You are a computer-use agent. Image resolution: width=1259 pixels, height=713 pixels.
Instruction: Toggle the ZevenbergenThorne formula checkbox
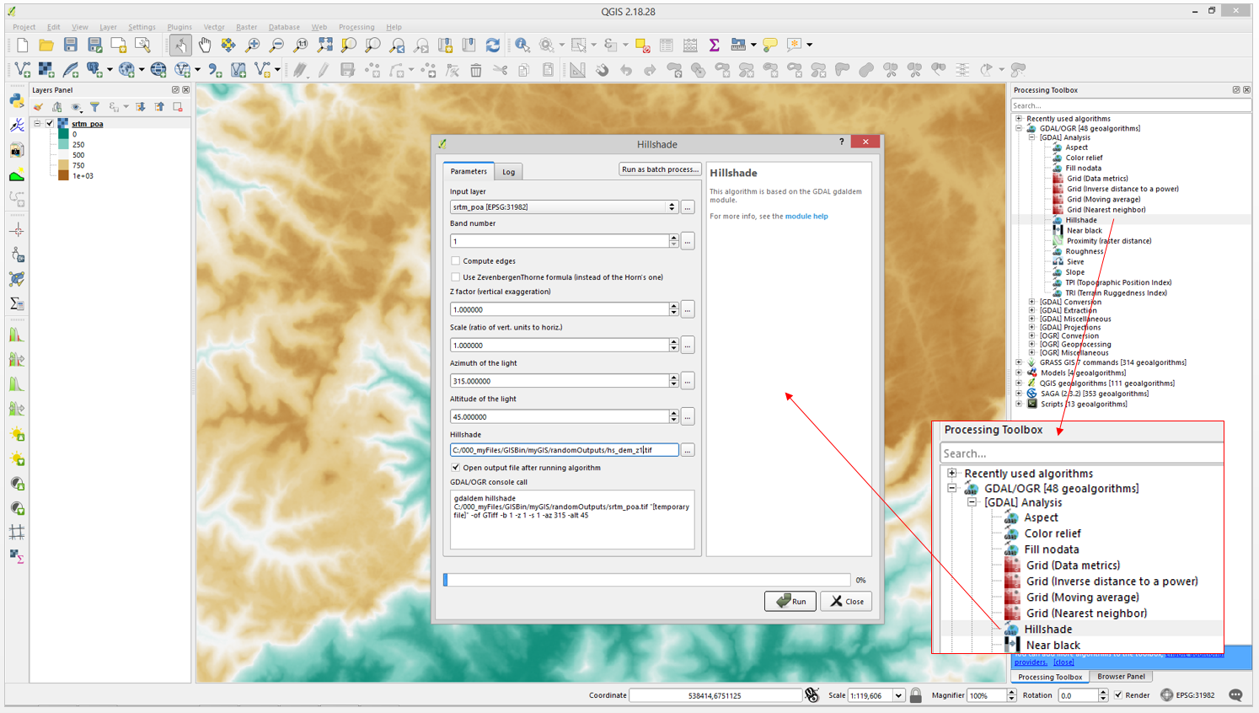click(x=456, y=277)
